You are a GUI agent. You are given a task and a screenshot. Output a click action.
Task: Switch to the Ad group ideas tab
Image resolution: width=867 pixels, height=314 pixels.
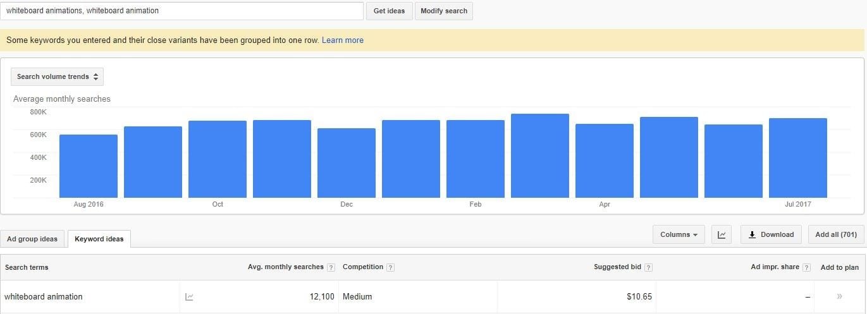[32, 239]
